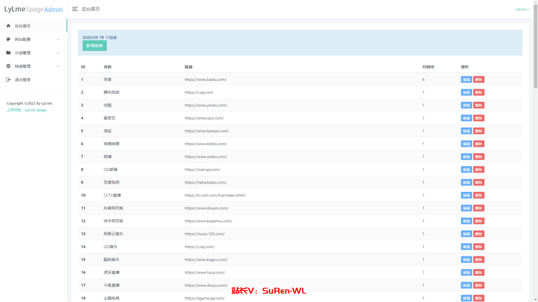Edit the 快手网页版 row
This screenshot has width=538, height=302.
pos(467,221)
